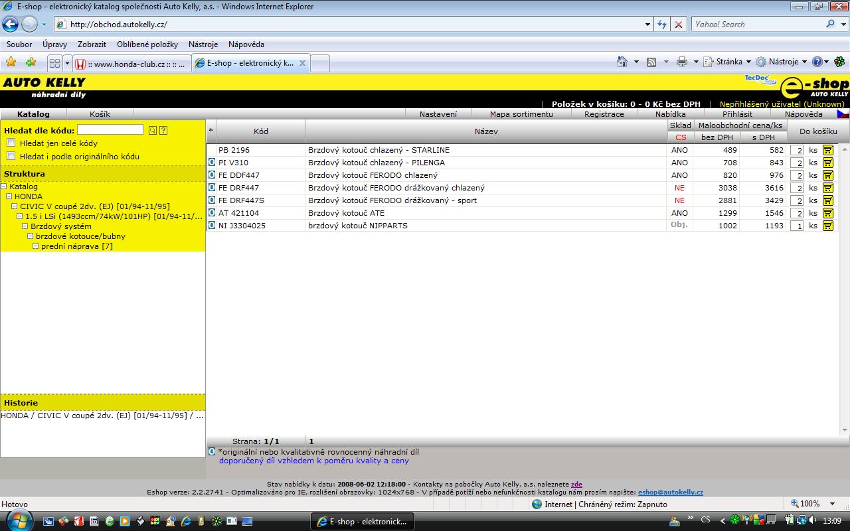The height and width of the screenshot is (531, 850).
Task: Click cart icon for FE DDF447 row
Action: 827,175
